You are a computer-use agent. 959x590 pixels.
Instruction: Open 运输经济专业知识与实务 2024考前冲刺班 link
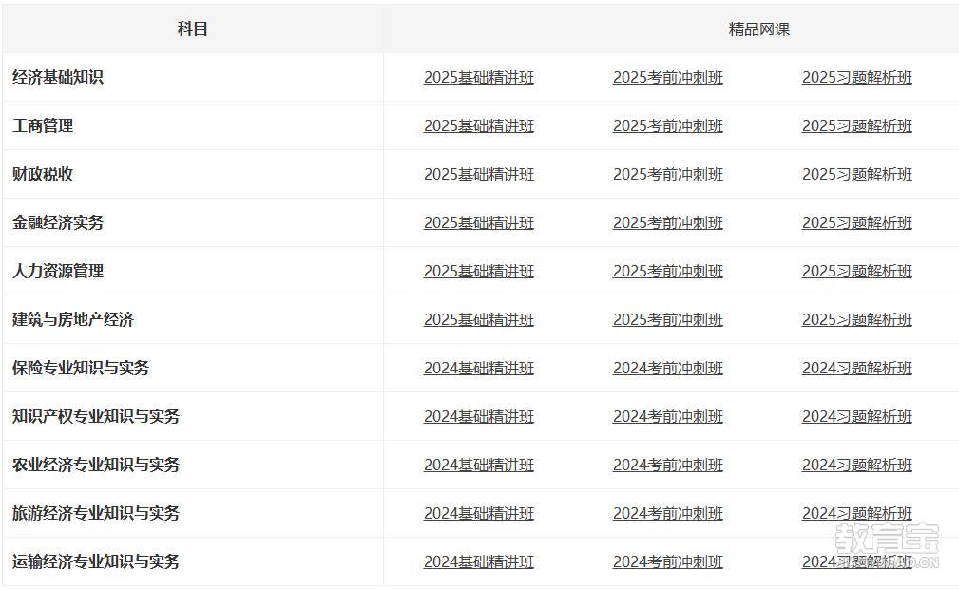(x=667, y=562)
